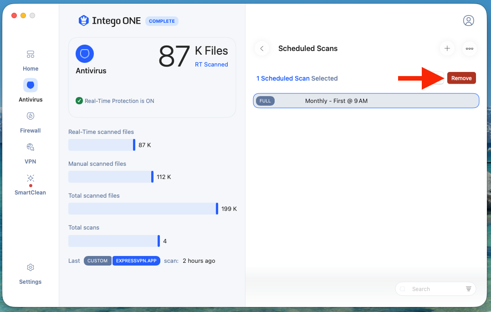Image resolution: width=491 pixels, height=312 pixels.
Task: Click the Real-Time scanned files bar
Action: tap(102, 145)
